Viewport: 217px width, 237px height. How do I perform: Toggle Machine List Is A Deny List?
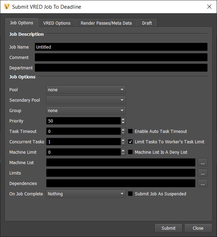tap(131, 152)
